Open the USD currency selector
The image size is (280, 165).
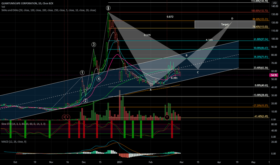(x=275, y=3)
